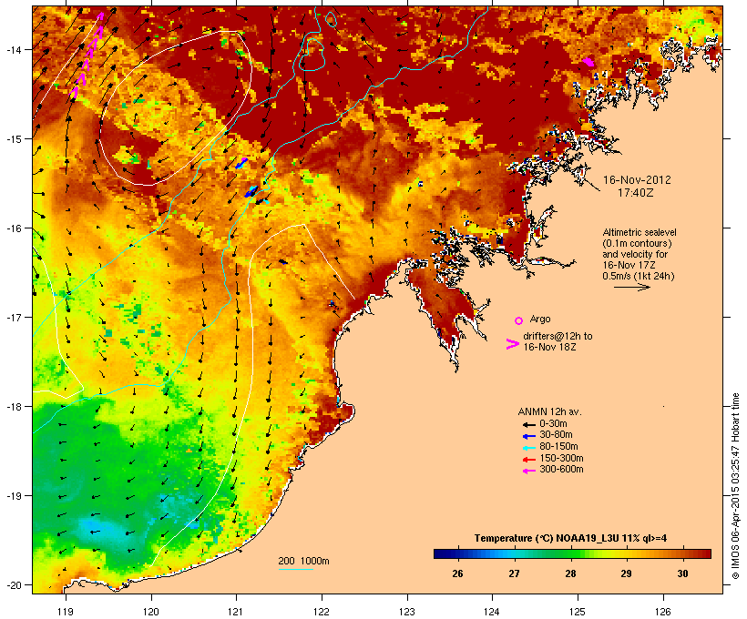The image size is (747, 619).
Task: Click the '30' colorbar tick value
Action: point(682,573)
